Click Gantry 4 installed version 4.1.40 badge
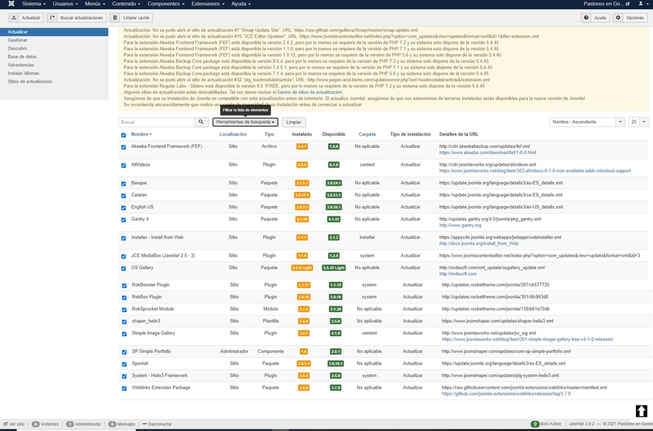Image resolution: width=653 pixels, height=431 pixels. [302, 219]
